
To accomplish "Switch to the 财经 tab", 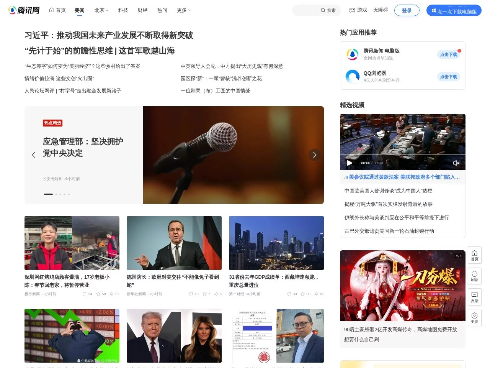I will tap(142, 10).
